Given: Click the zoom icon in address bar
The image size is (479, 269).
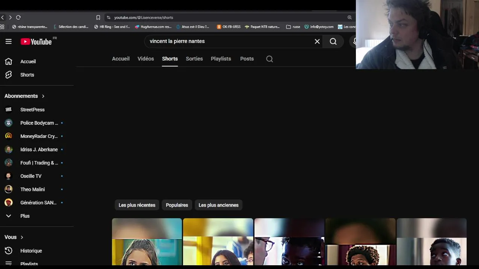Looking at the screenshot, I should [x=350, y=18].
